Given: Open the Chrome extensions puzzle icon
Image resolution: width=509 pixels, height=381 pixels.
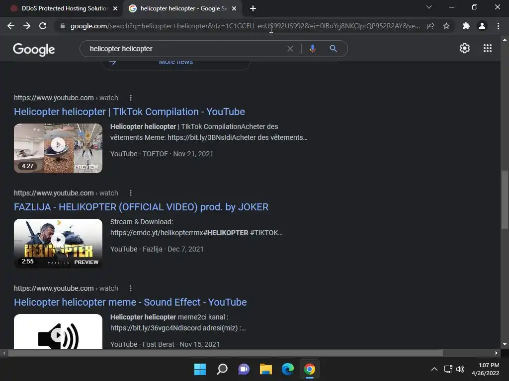Looking at the screenshot, I should point(466,26).
